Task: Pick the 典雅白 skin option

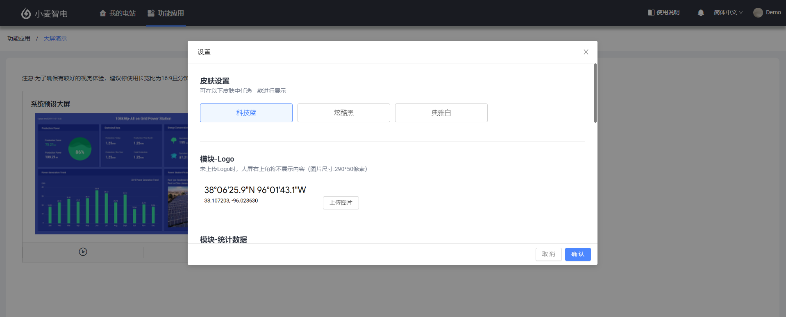Action: click(x=441, y=113)
